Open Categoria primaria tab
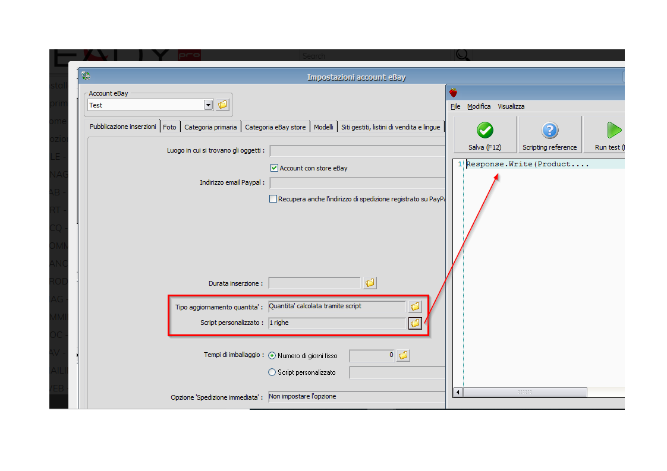 [x=210, y=127]
